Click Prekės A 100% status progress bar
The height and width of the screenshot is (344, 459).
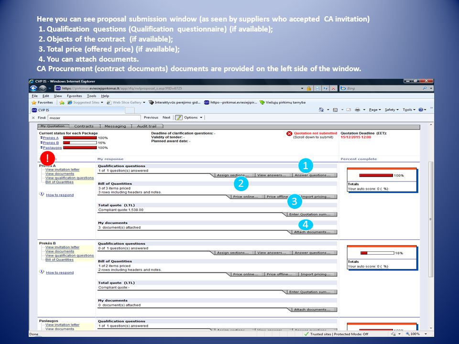[80, 138]
